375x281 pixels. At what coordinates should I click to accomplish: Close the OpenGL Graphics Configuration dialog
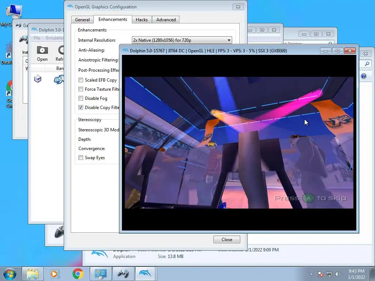click(238, 7)
